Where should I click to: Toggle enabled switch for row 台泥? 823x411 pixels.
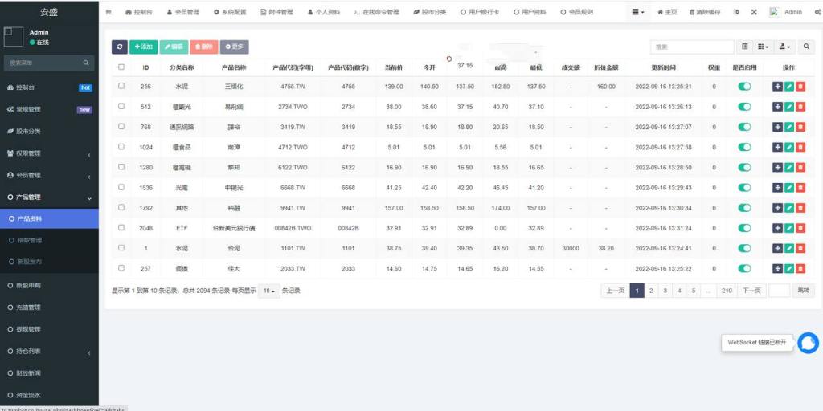click(x=744, y=248)
